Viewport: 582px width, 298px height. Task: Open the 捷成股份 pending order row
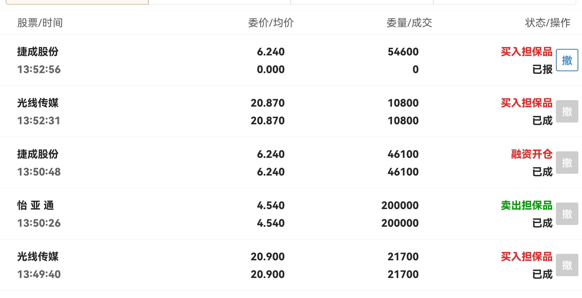(x=291, y=60)
